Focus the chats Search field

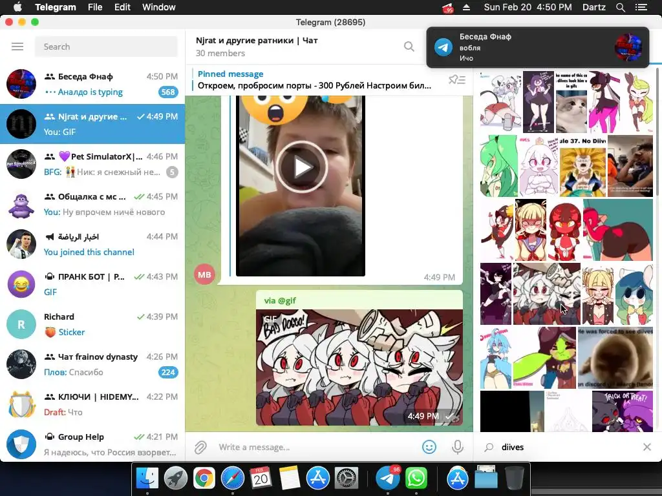106,46
